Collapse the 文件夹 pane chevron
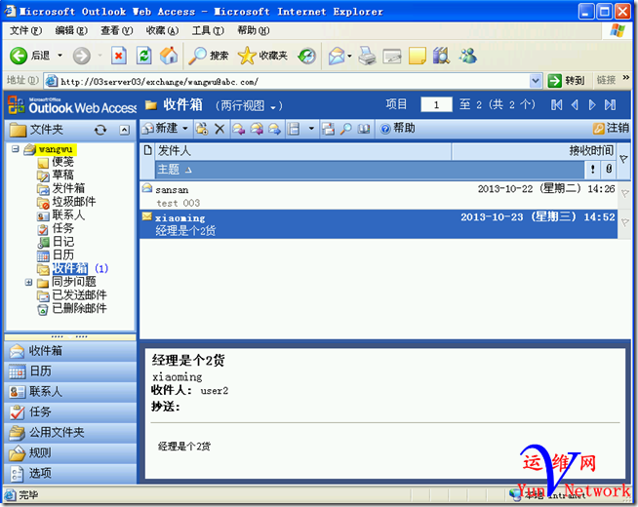638x507 pixels. [124, 130]
